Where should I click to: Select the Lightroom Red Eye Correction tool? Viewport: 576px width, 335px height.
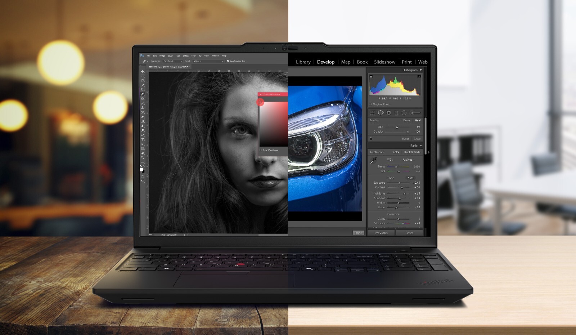click(389, 113)
